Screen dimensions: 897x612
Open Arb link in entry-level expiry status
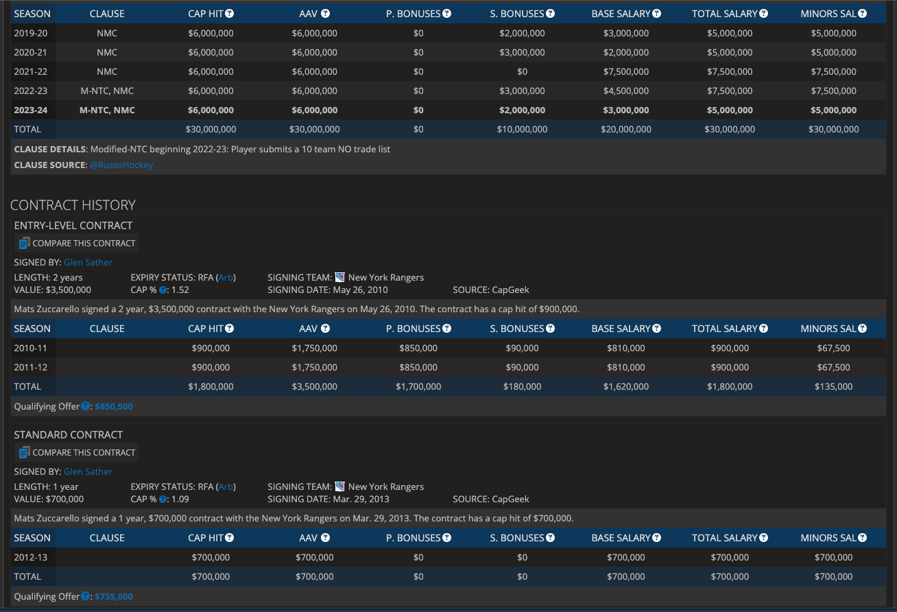[226, 277]
